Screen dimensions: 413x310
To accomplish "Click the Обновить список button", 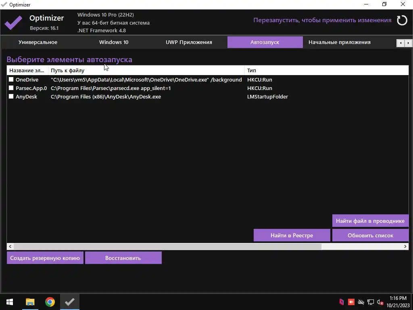I will point(370,235).
